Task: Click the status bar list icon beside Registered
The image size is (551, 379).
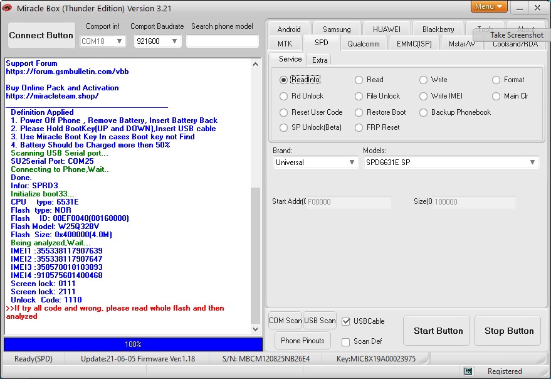Action: (x=468, y=371)
